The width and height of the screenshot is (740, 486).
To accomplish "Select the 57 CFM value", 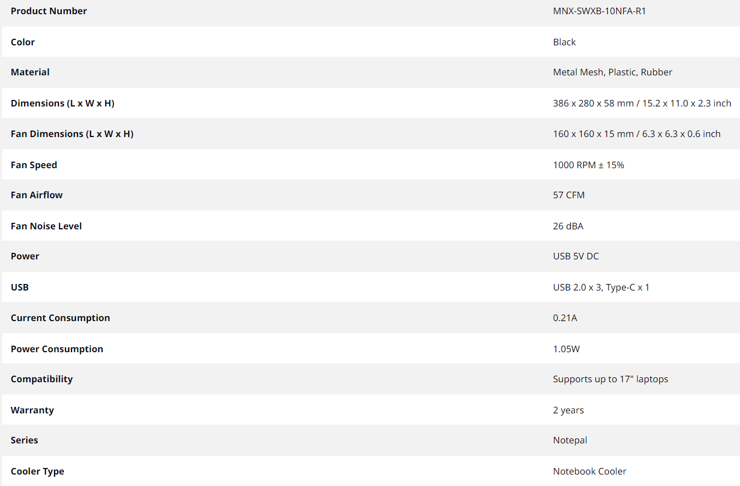I will pyautogui.click(x=569, y=195).
